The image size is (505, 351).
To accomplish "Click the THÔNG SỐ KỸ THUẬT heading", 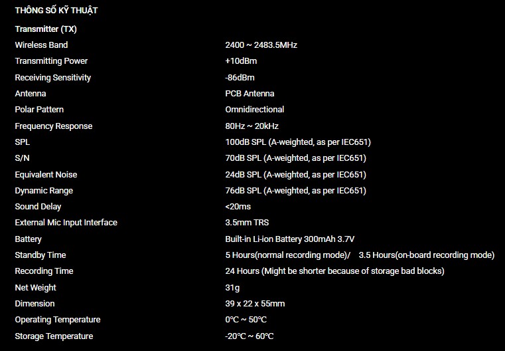I will pyautogui.click(x=56, y=11).
